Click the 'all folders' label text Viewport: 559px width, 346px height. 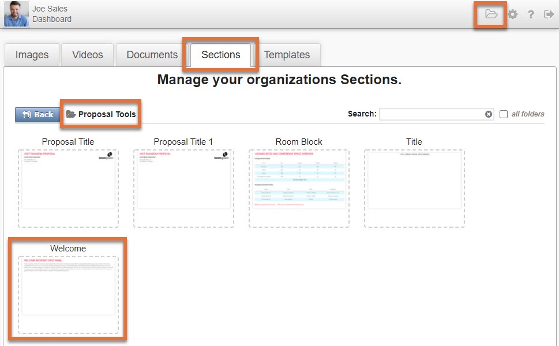point(528,114)
